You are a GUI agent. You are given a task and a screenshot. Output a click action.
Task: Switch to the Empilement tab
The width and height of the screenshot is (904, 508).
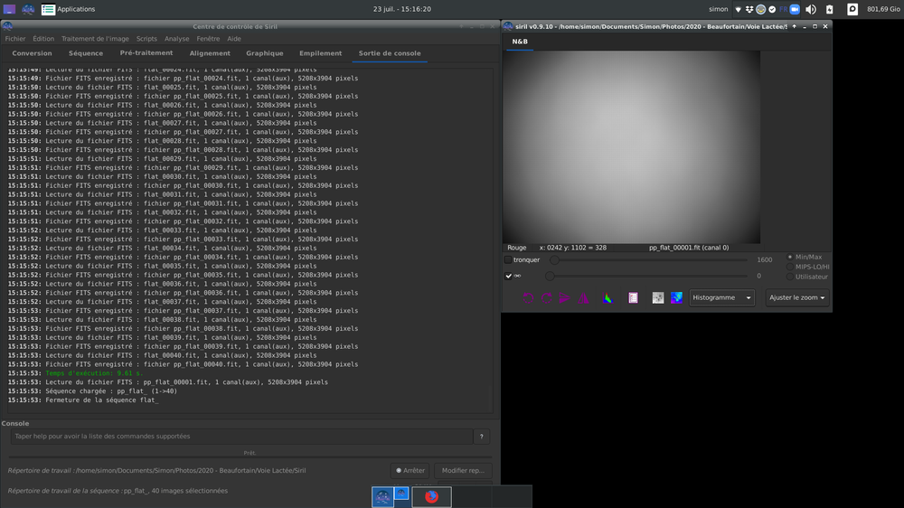pos(321,53)
